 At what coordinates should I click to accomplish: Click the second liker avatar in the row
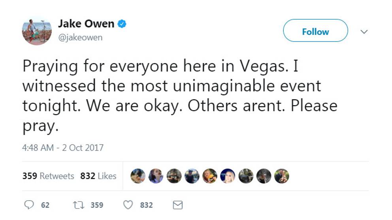click(x=156, y=176)
